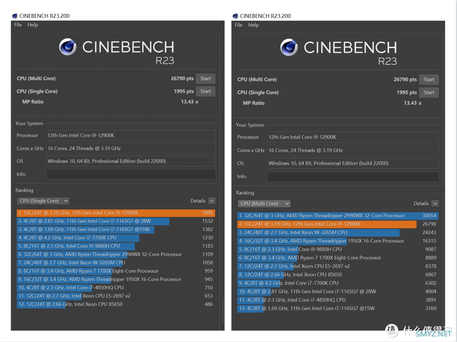Viewport: 457px width, 342px height.
Task: Select the i9-12900K row scoring 26790
Action: (x=338, y=224)
